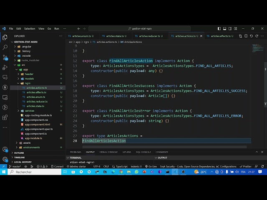Screen dimensions: 267x200
Task: Go forward in editor navigation
Action: click(84, 29)
